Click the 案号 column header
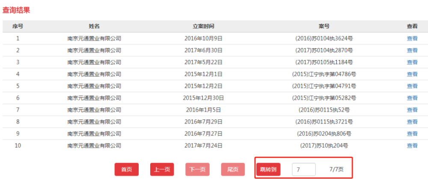 324,27
